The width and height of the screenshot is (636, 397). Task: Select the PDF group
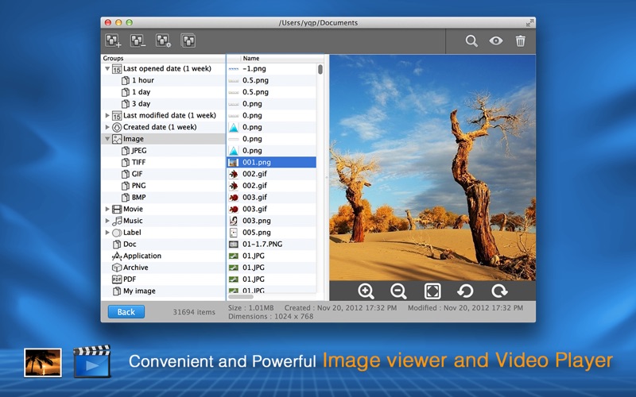pos(129,279)
